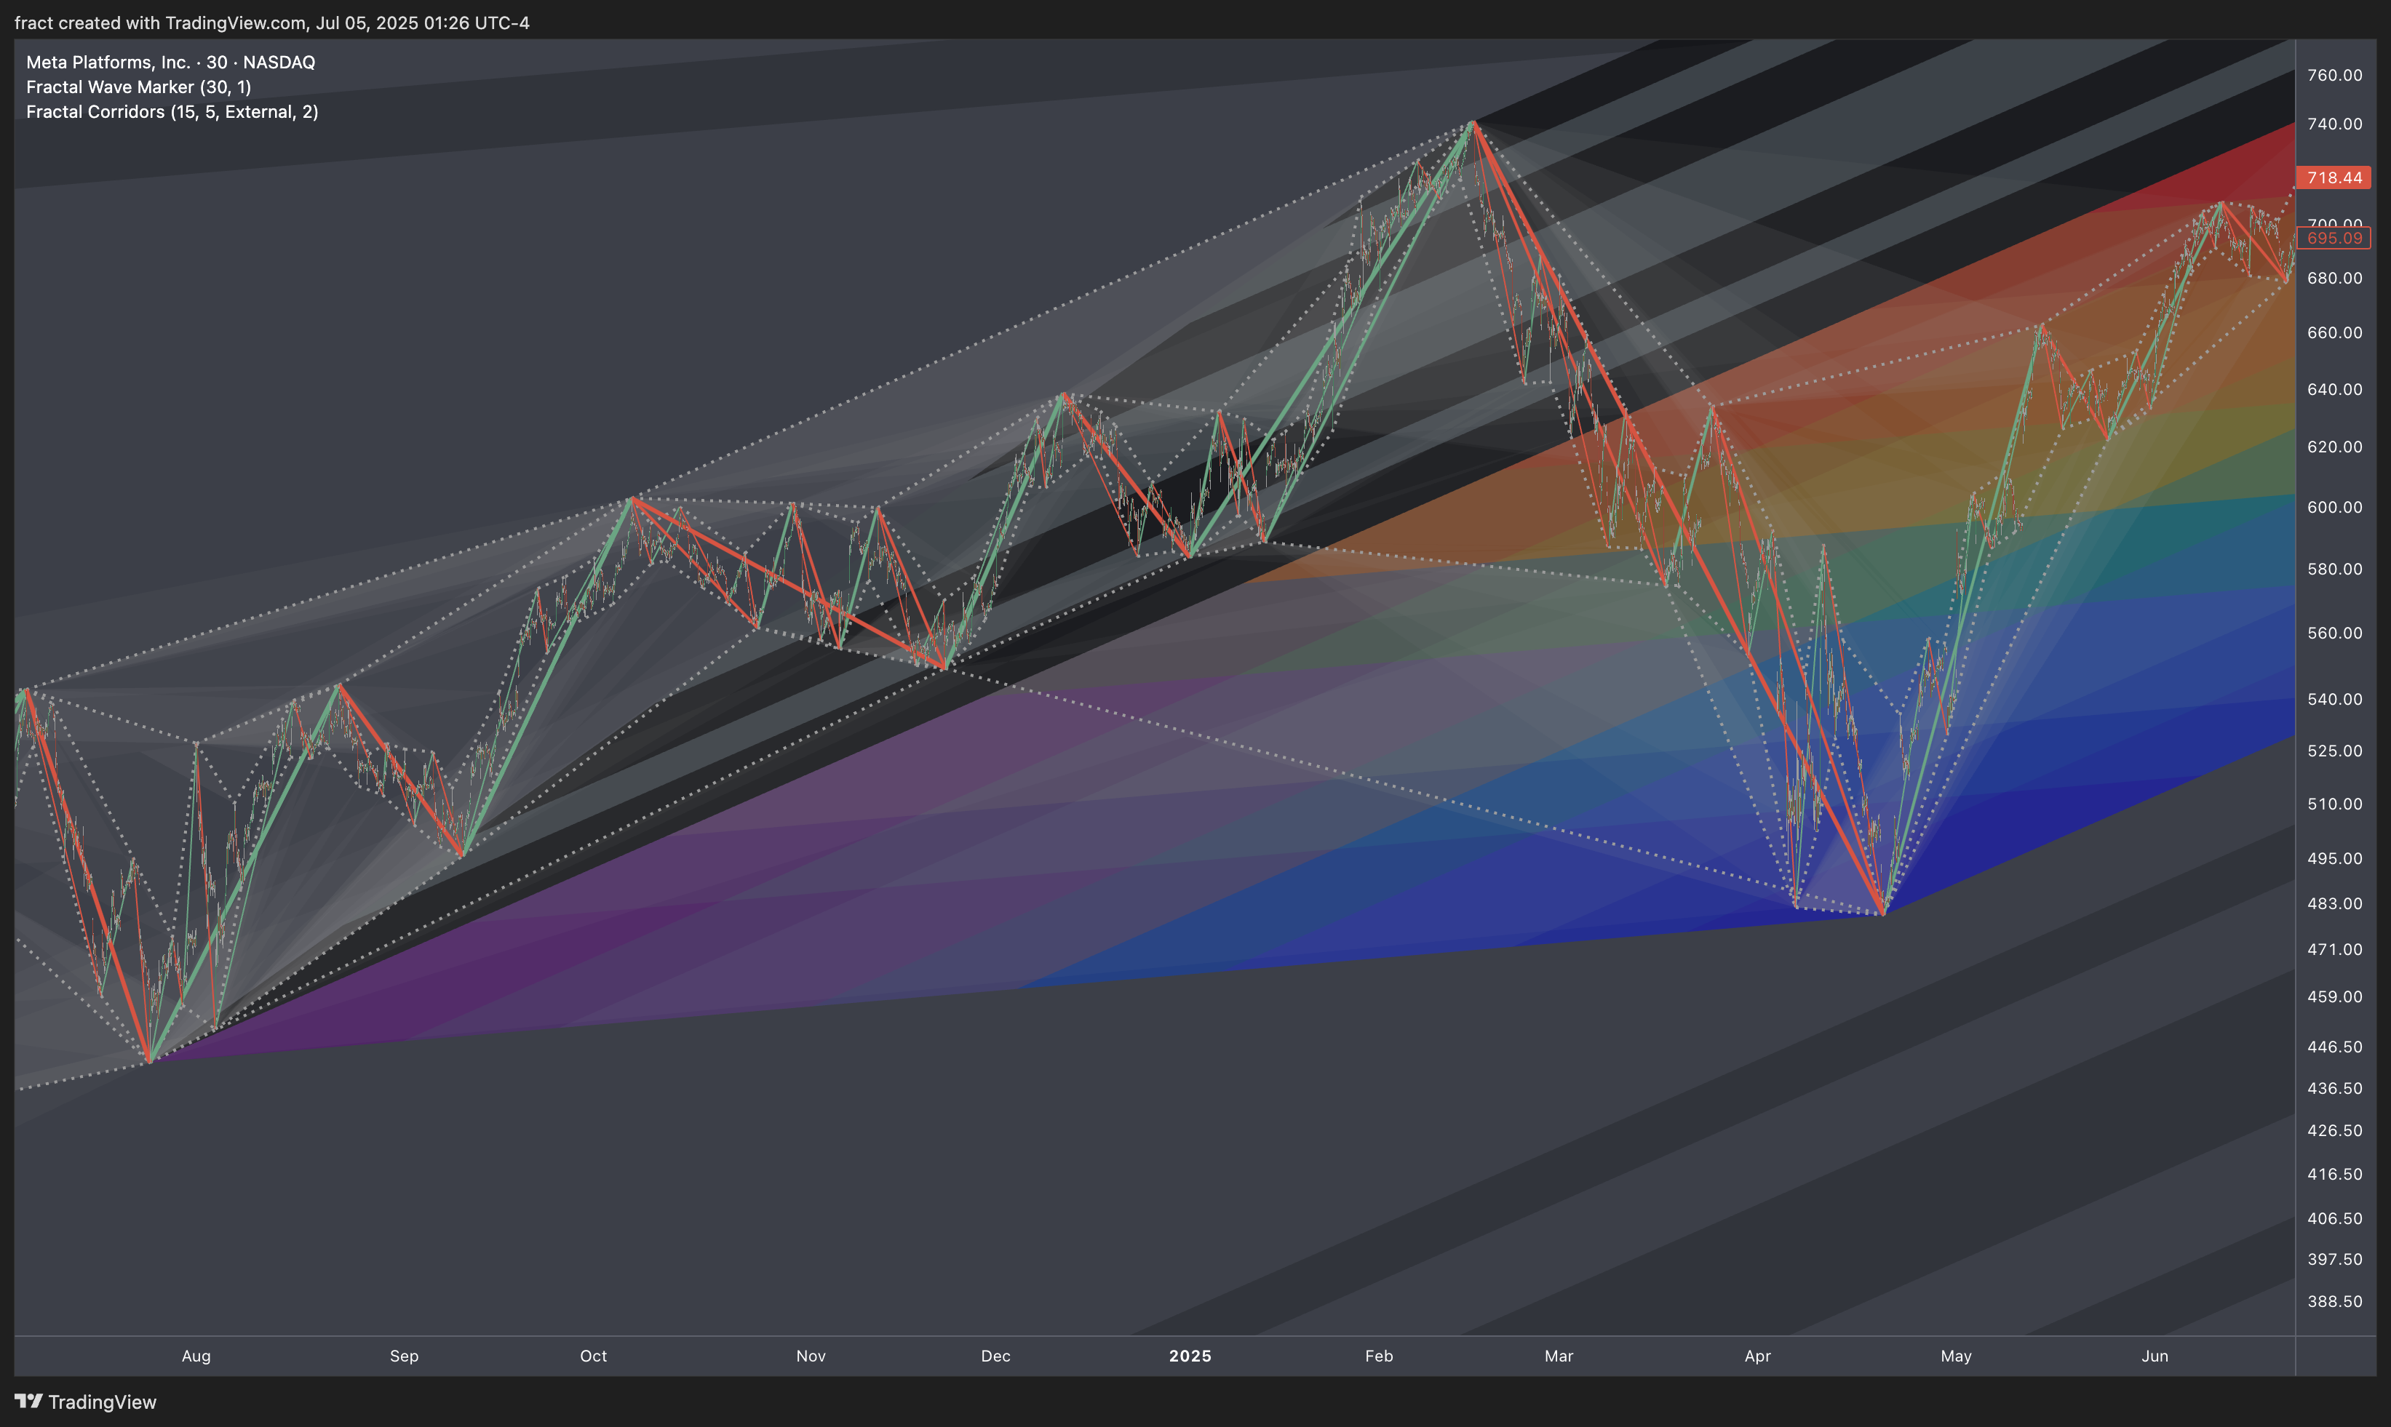Click the 446.50 price axis value
The height and width of the screenshot is (1427, 2391).
tap(2334, 1047)
